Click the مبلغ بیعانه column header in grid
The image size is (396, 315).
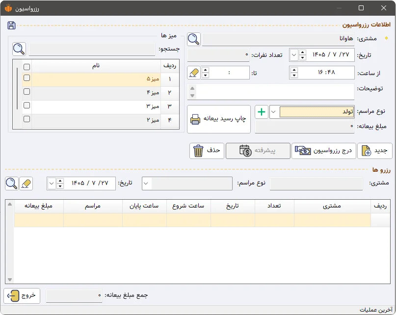click(39, 206)
